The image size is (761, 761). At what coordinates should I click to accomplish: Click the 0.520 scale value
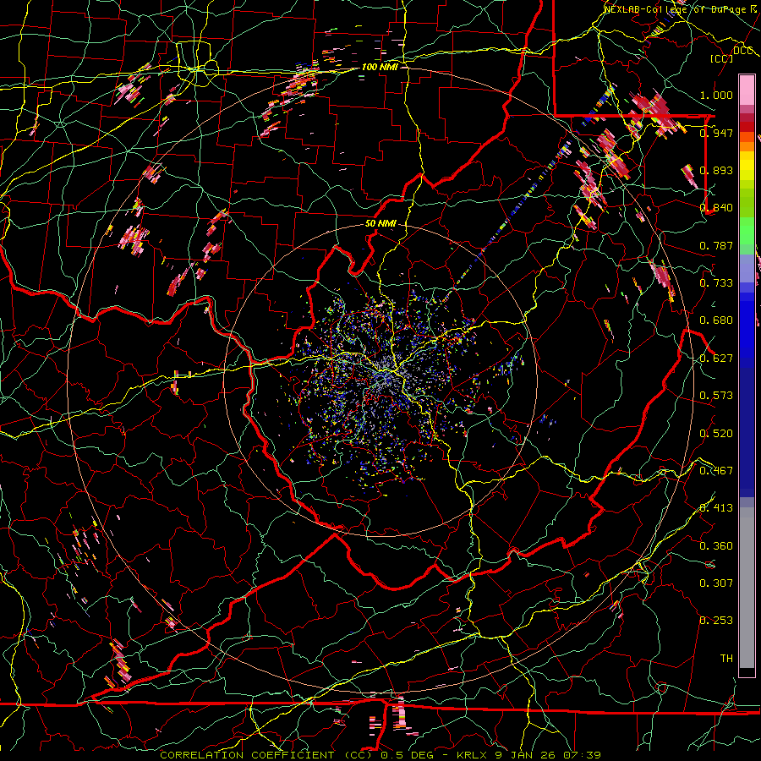coord(716,434)
